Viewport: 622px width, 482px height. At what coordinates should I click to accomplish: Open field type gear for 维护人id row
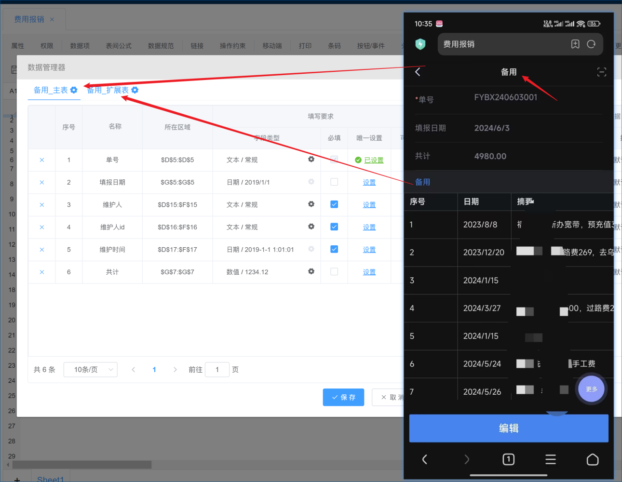(x=311, y=226)
